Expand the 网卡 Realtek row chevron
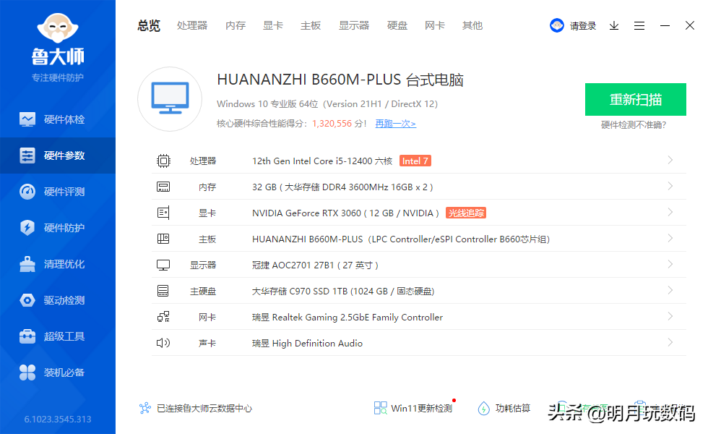 670,316
